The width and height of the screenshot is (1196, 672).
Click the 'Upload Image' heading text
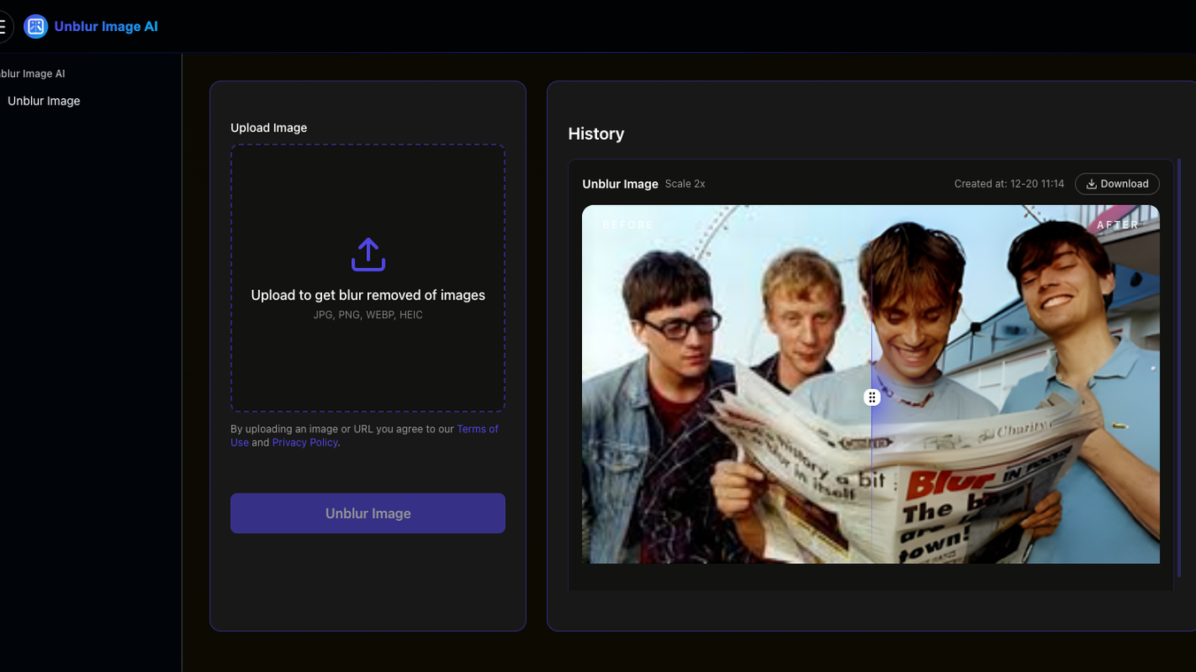(x=269, y=128)
